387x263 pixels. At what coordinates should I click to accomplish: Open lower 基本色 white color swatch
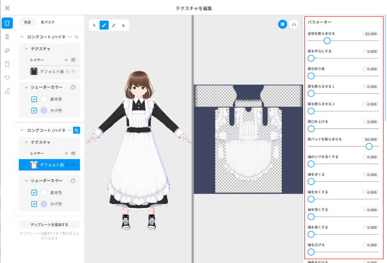pyautogui.click(x=44, y=193)
